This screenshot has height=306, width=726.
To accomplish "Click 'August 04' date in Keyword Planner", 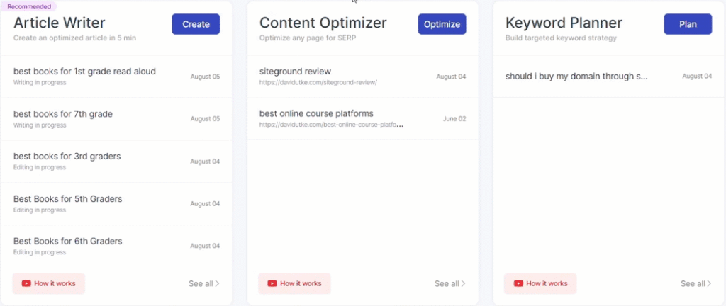I will pyautogui.click(x=697, y=76).
